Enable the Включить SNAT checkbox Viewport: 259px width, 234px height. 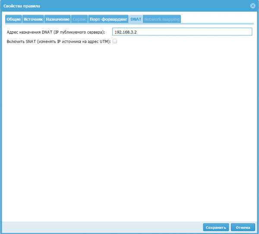[x=115, y=41]
